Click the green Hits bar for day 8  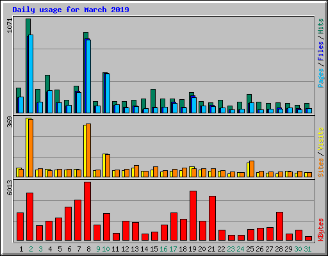pos(86,36)
